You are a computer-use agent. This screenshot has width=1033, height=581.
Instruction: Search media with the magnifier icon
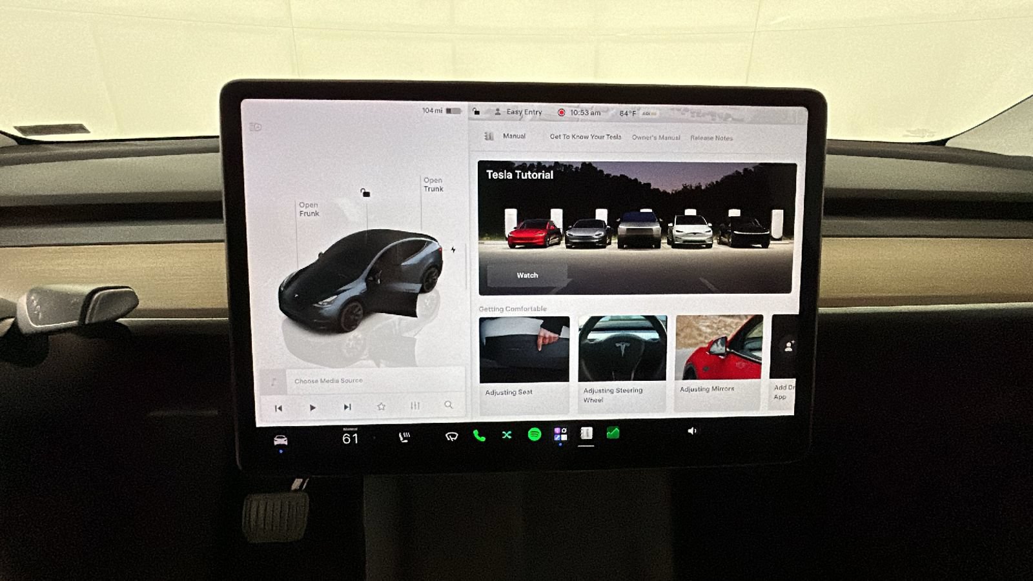tap(448, 405)
